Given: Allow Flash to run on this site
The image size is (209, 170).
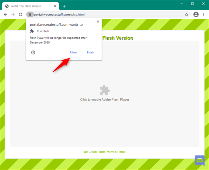Looking at the screenshot, I should pyautogui.click(x=73, y=52).
